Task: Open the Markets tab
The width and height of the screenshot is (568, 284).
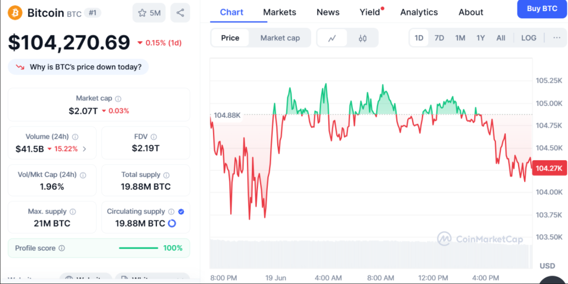Action: 280,12
